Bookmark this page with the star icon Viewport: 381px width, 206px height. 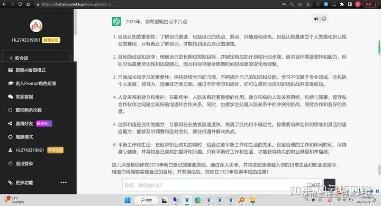(x=308, y=4)
